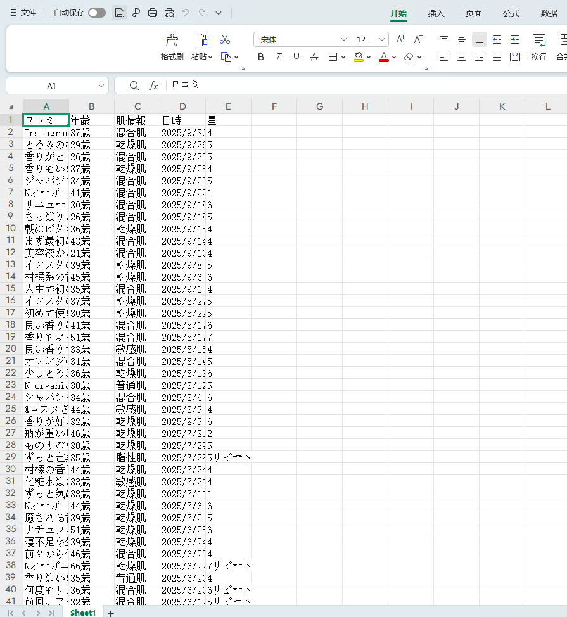
Task: Toggle Underline formatting
Action: (296, 57)
